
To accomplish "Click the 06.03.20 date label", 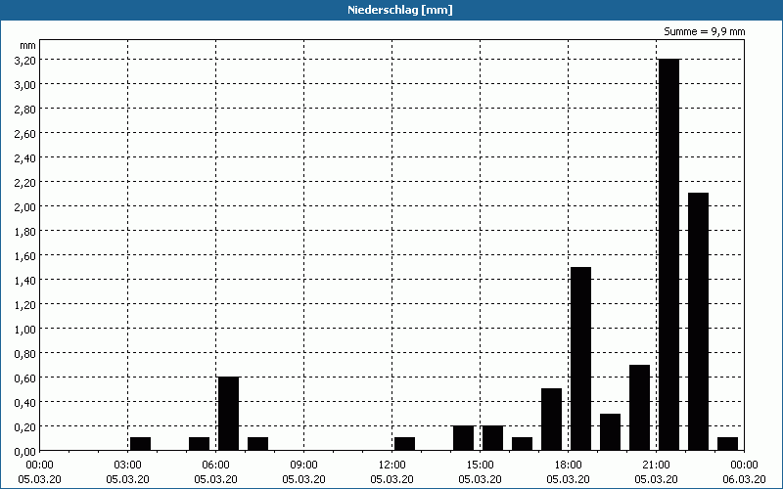I will (744, 479).
